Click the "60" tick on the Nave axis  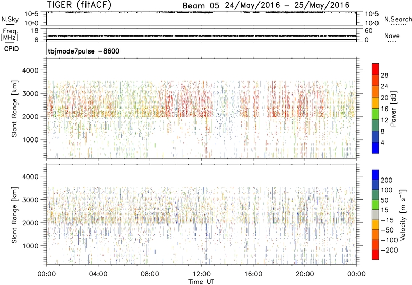click(369, 31)
